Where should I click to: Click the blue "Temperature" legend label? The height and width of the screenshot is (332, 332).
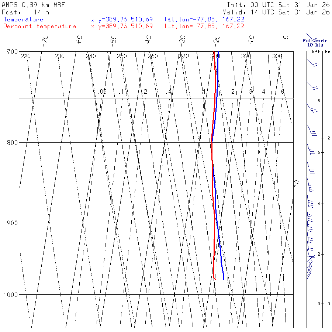(x=23, y=20)
